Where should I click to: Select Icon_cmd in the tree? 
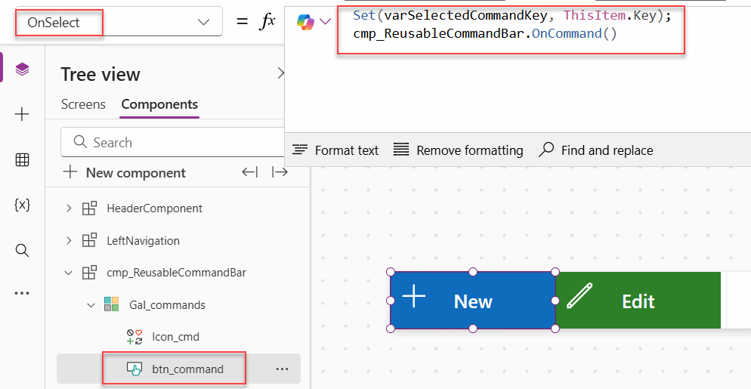coord(175,337)
